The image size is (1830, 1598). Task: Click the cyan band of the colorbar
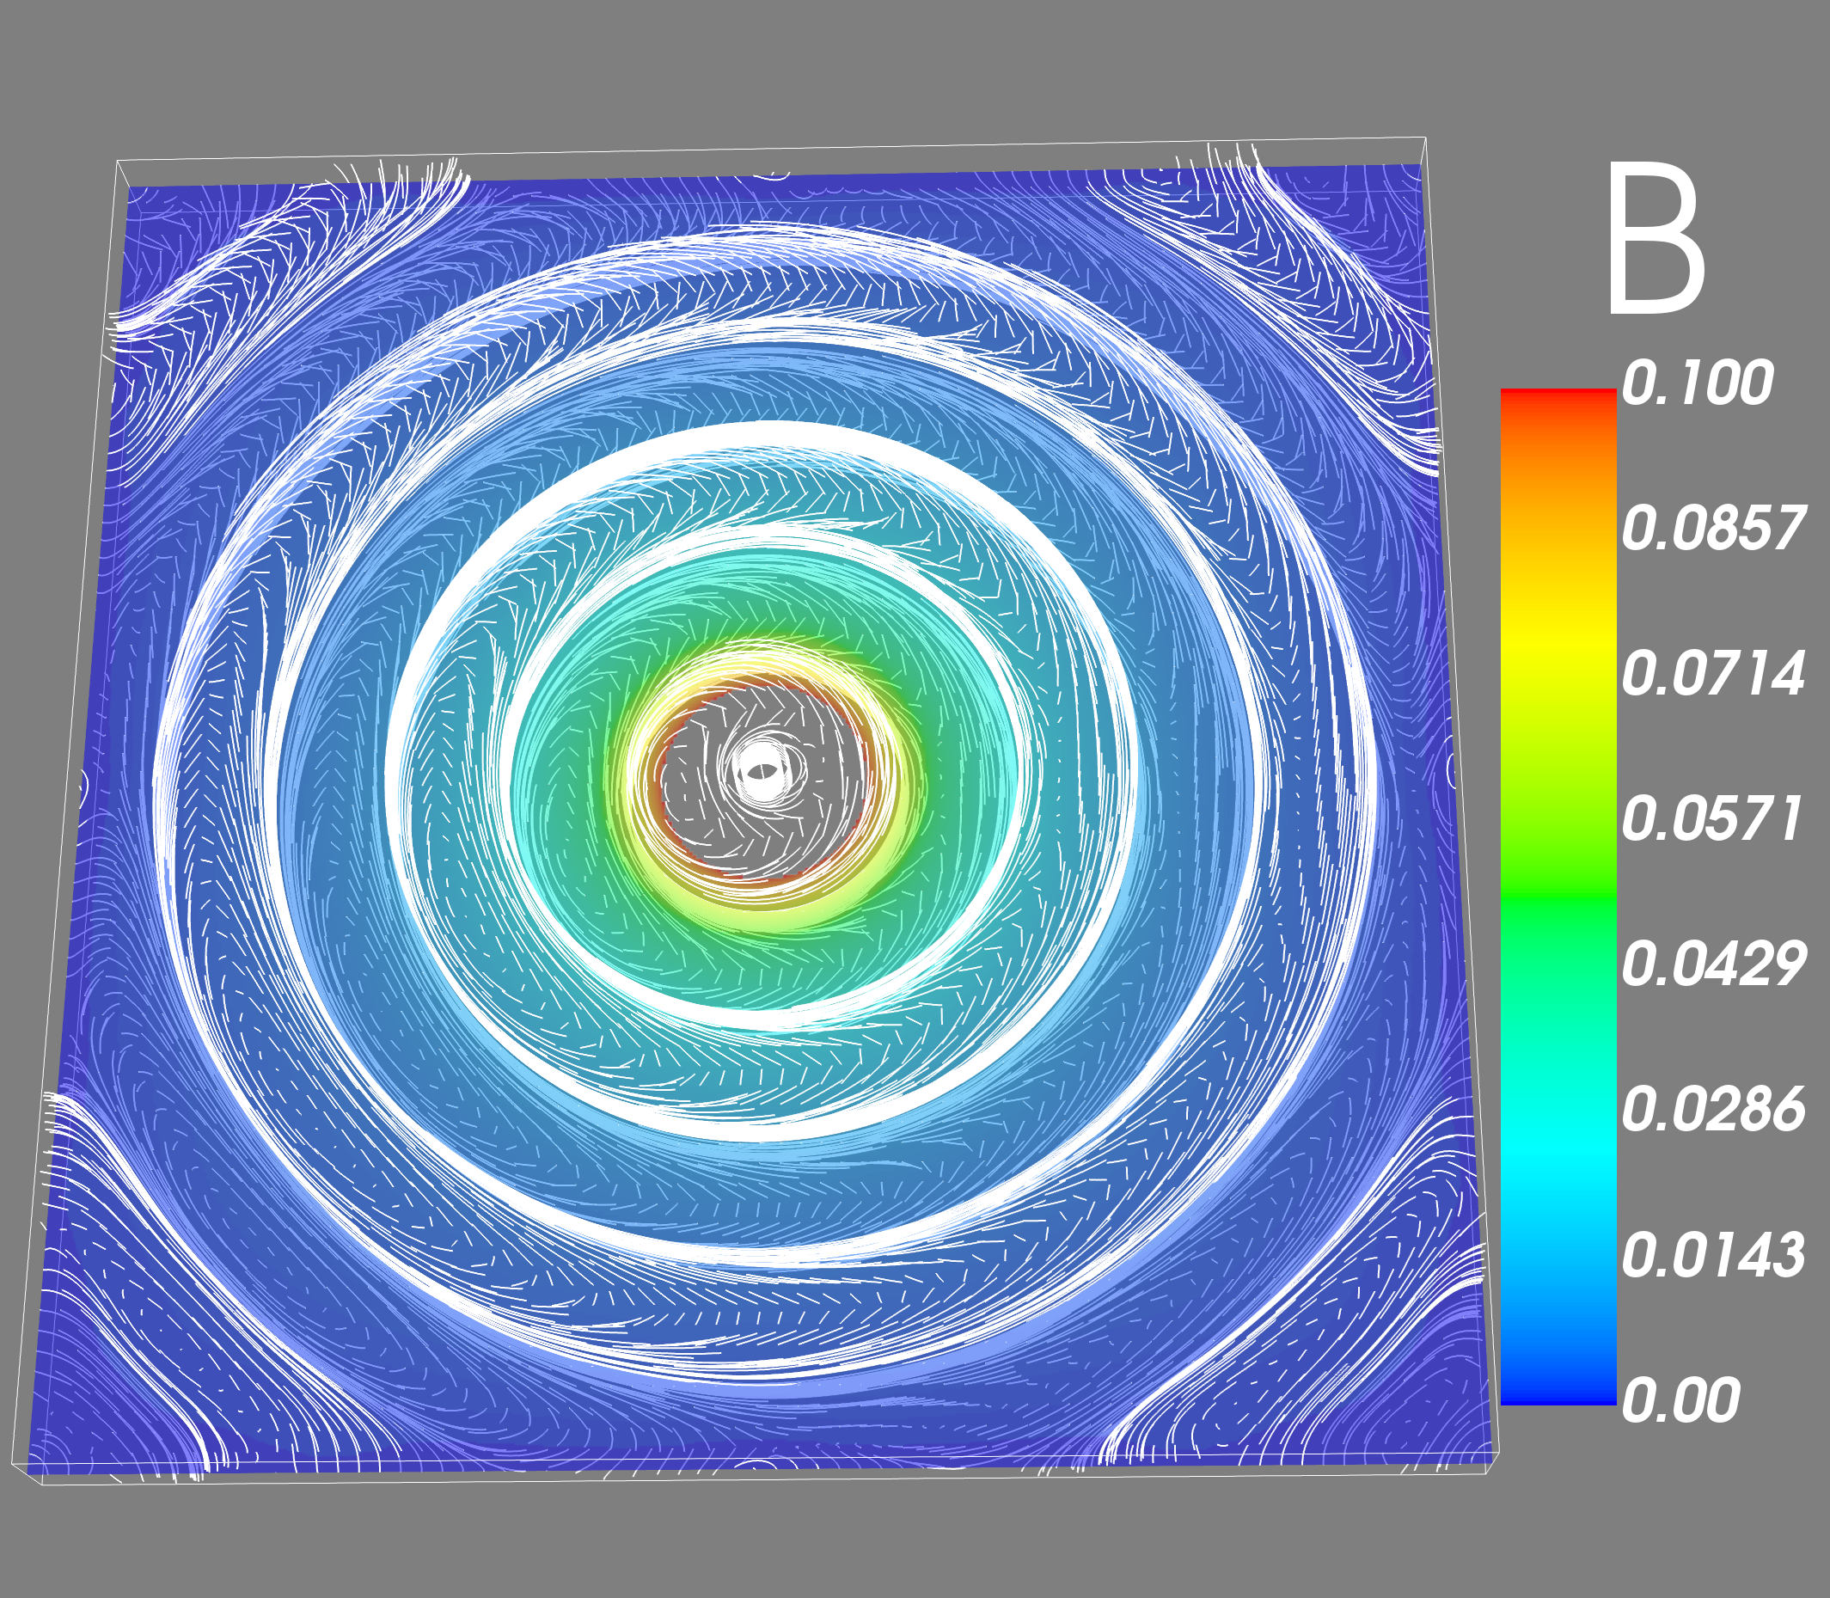[1559, 1150]
